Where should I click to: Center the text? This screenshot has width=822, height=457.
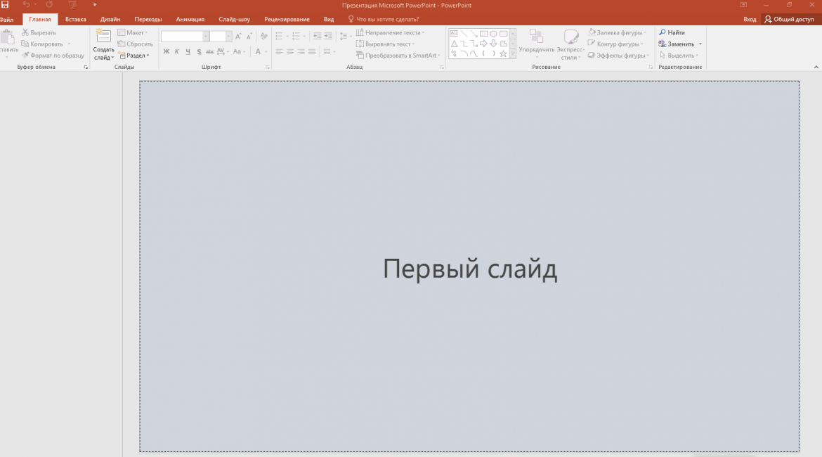point(290,51)
